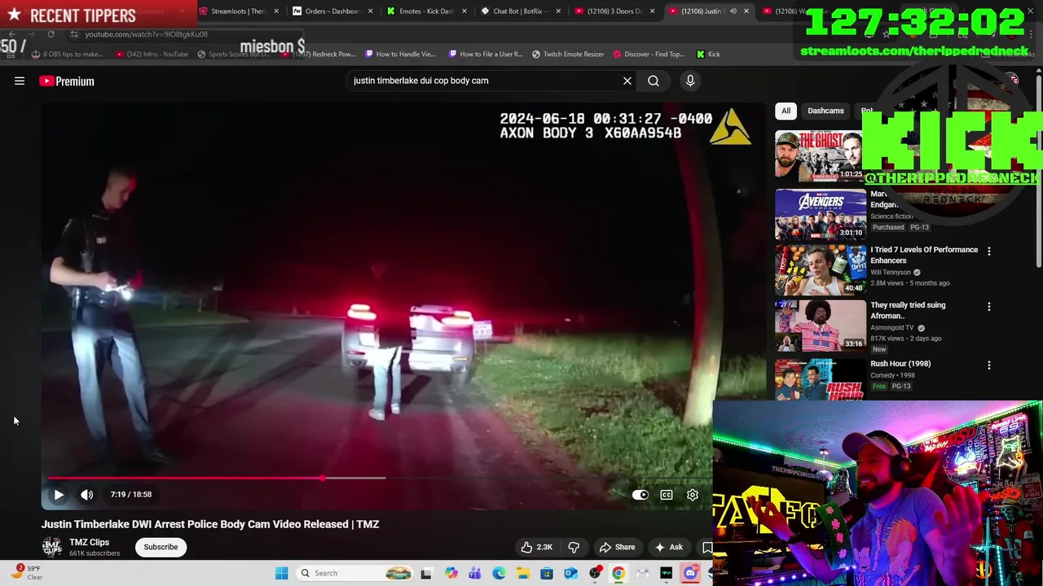
Task: Open File Explorer on taskbar
Action: click(522, 573)
